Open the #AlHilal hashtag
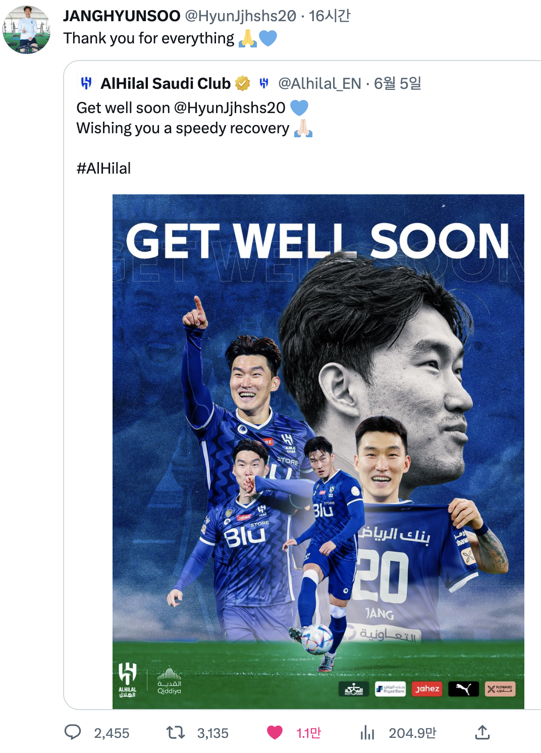 point(103,168)
